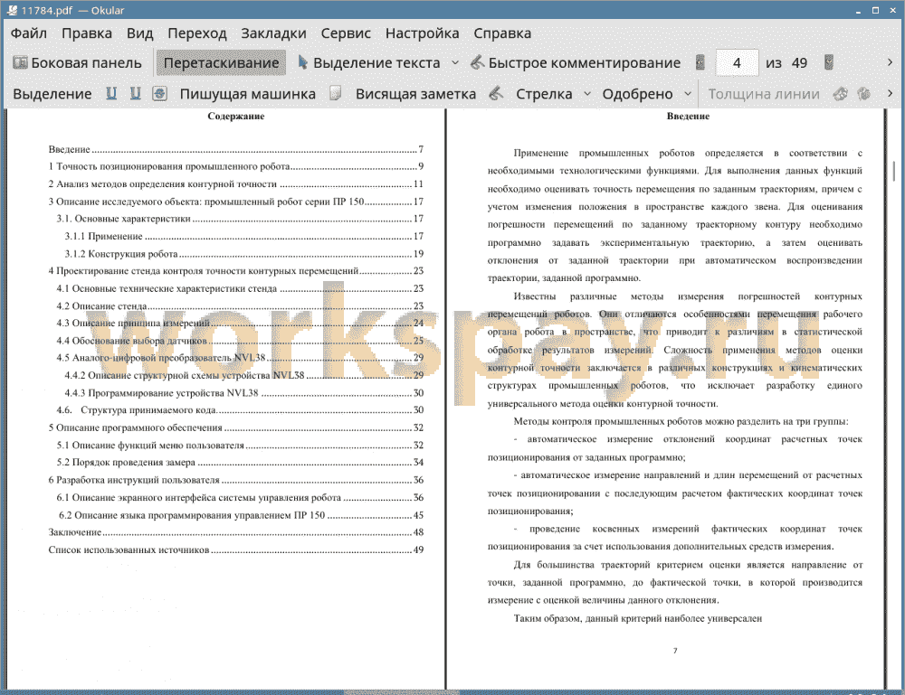The image size is (905, 695).
Task: Click icon just left of Пишущая машинка
Action: [x=160, y=93]
